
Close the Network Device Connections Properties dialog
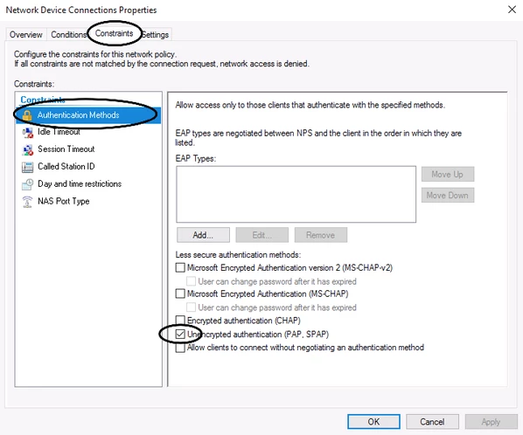tap(512, 10)
